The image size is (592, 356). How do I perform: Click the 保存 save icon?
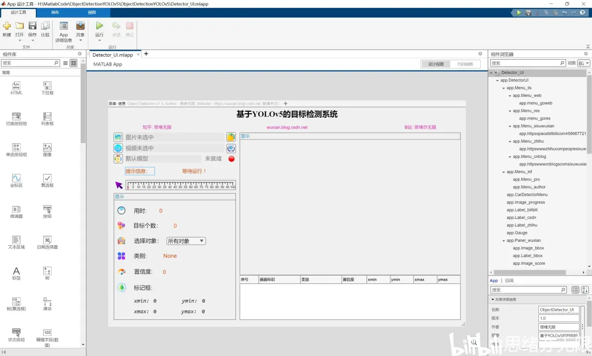(x=32, y=26)
